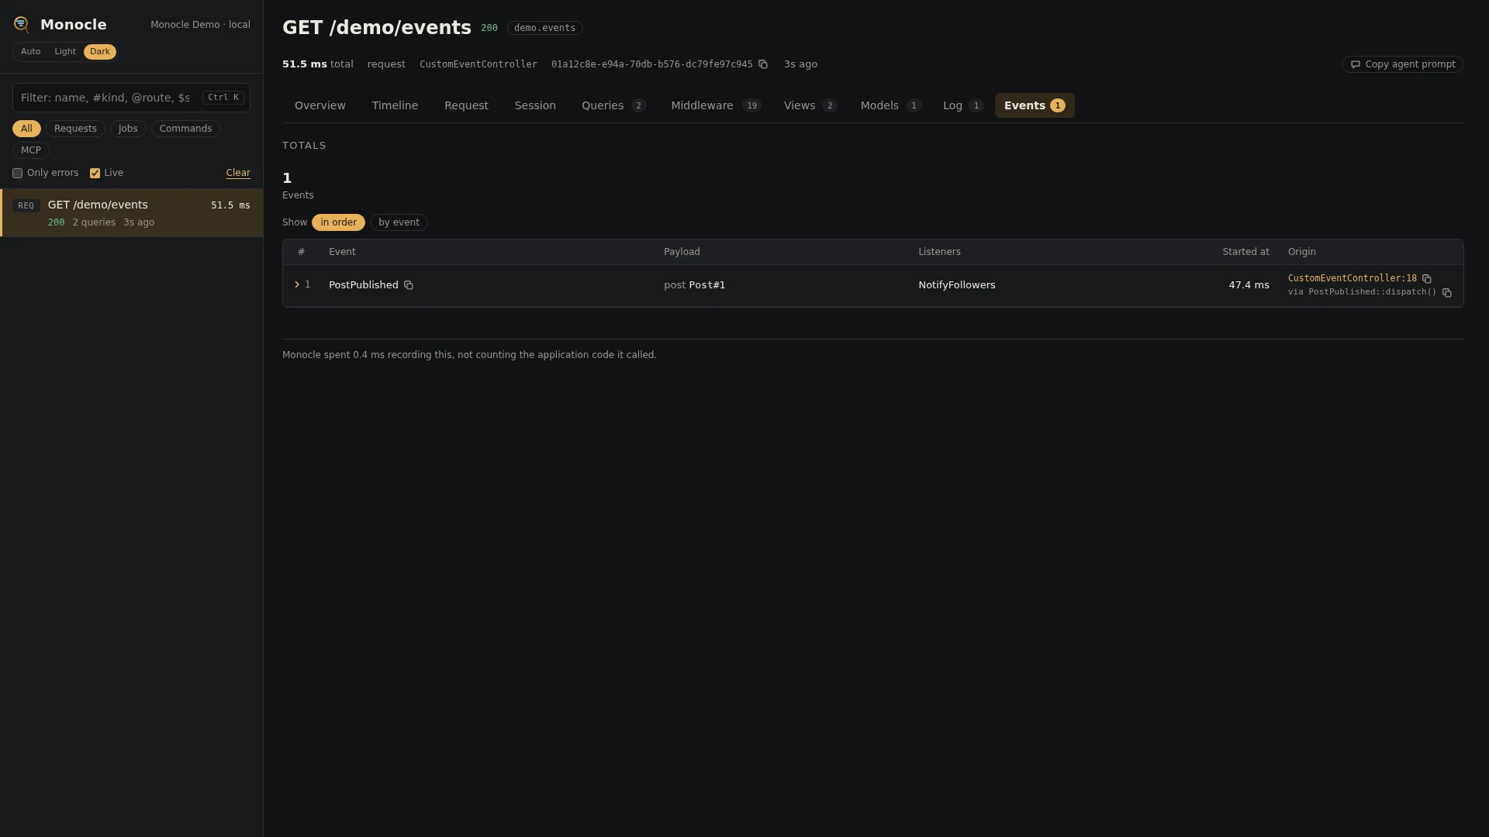Click the via PostPublished::dispatch() text
The width and height of the screenshot is (1489, 837).
pos(1362,292)
